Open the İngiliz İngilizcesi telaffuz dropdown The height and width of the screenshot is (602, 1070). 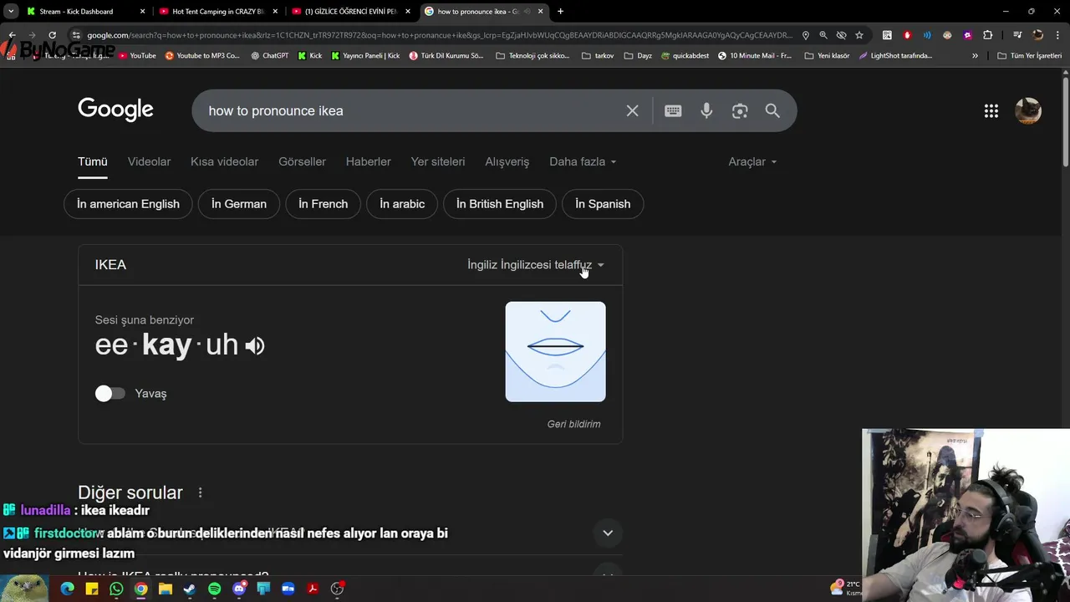536,264
